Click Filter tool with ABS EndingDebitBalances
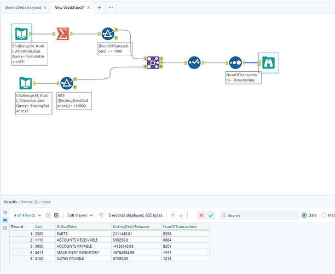 tap(67, 83)
